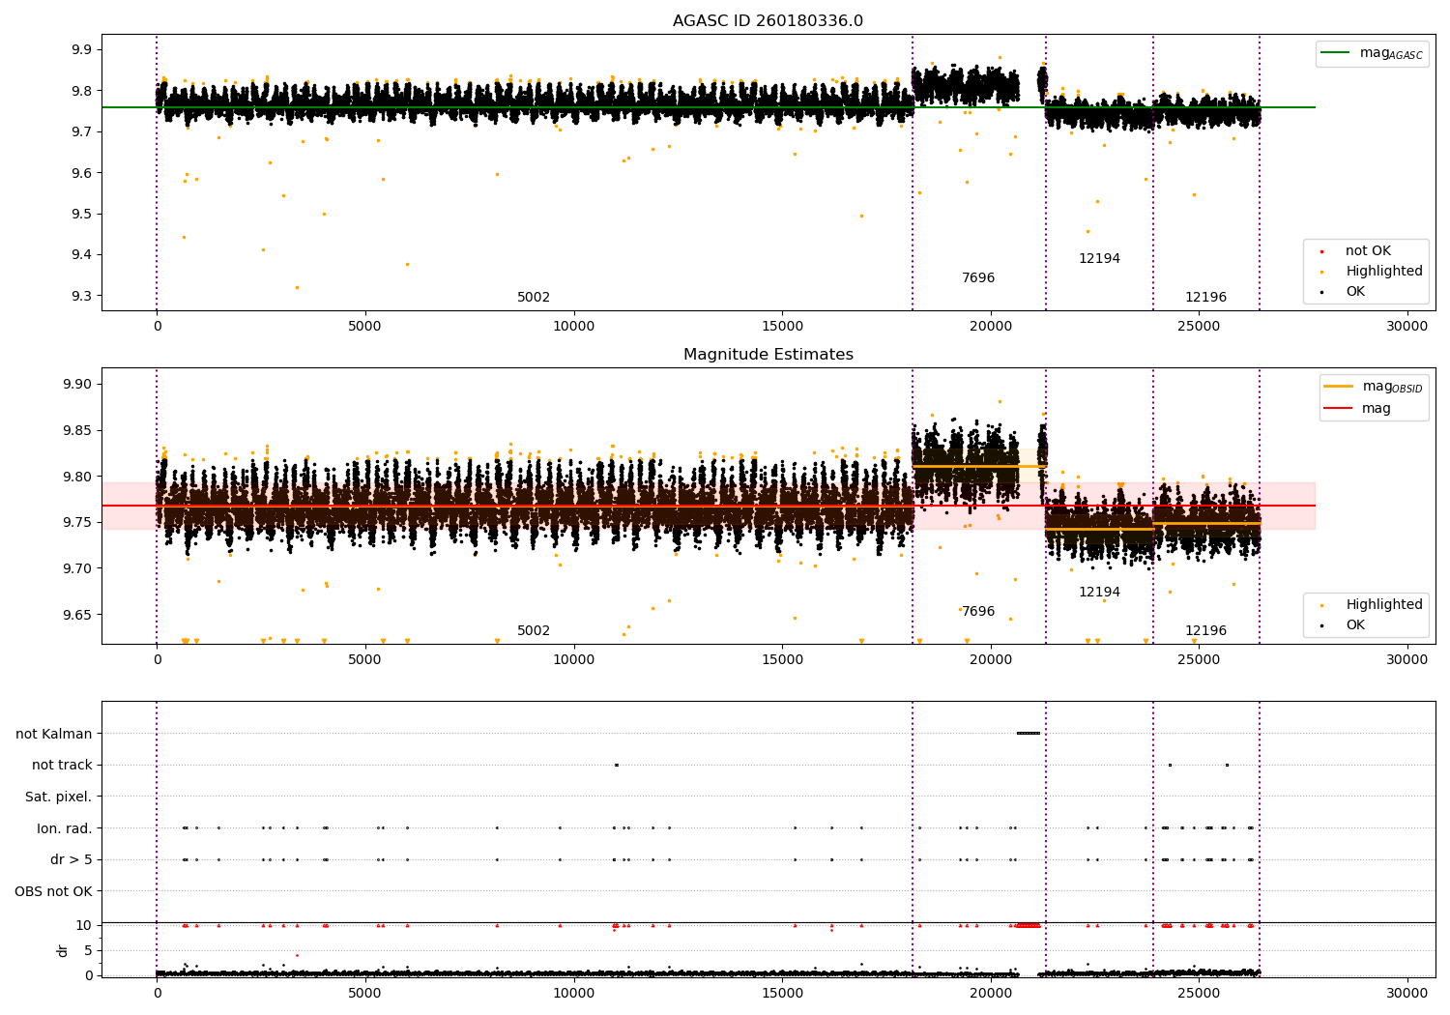Click OBSID label 12194 in the top plot
This screenshot has height=1015, width=1450.
tap(1099, 259)
